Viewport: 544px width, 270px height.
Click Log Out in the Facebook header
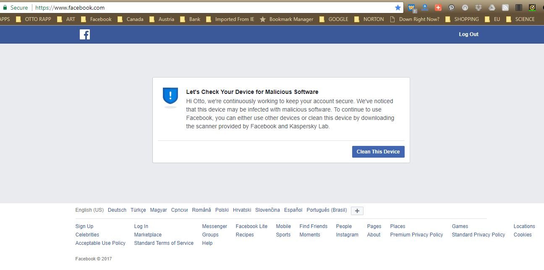468,34
